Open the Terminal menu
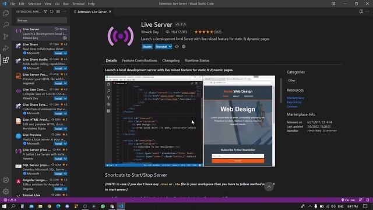Viewport: 373px width, 210px height. [x=79, y=4]
